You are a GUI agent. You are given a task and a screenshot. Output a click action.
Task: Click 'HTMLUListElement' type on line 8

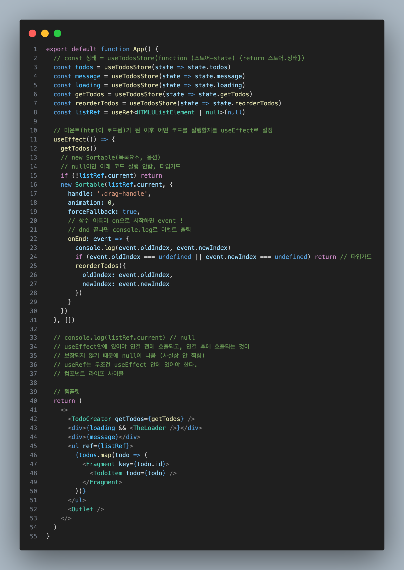[166, 112]
